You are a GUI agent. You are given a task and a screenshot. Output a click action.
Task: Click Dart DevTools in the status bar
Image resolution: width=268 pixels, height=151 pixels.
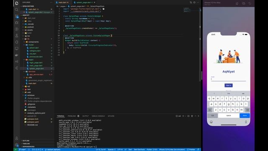click(x=139, y=149)
